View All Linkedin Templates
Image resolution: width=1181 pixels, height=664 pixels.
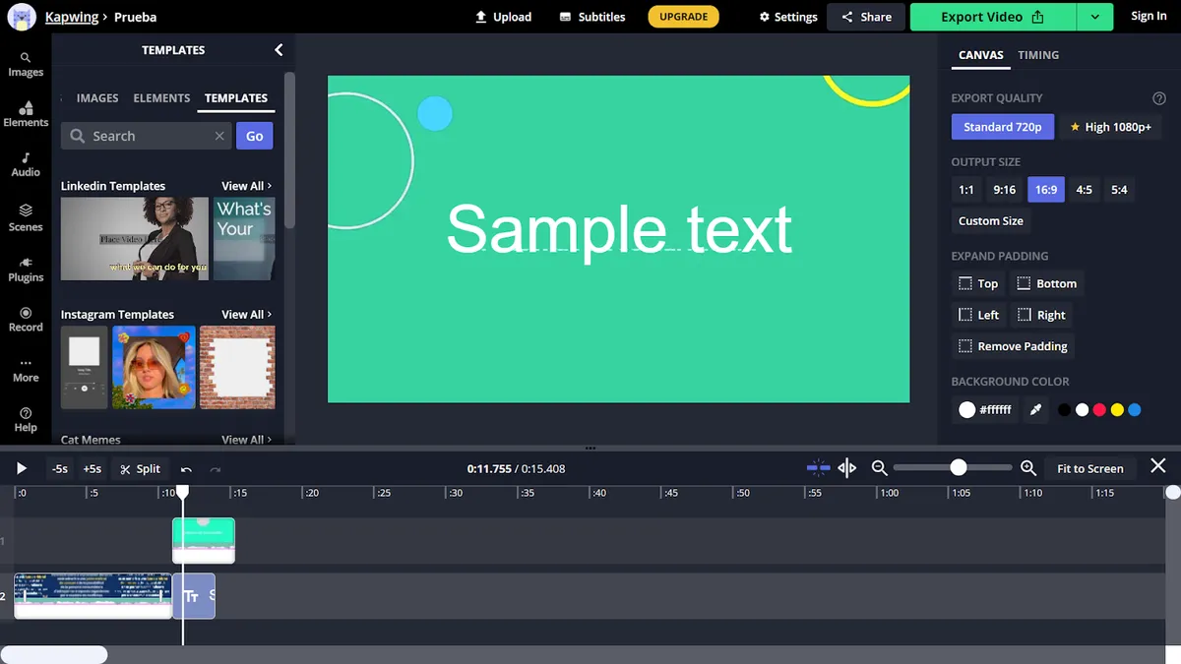point(246,186)
